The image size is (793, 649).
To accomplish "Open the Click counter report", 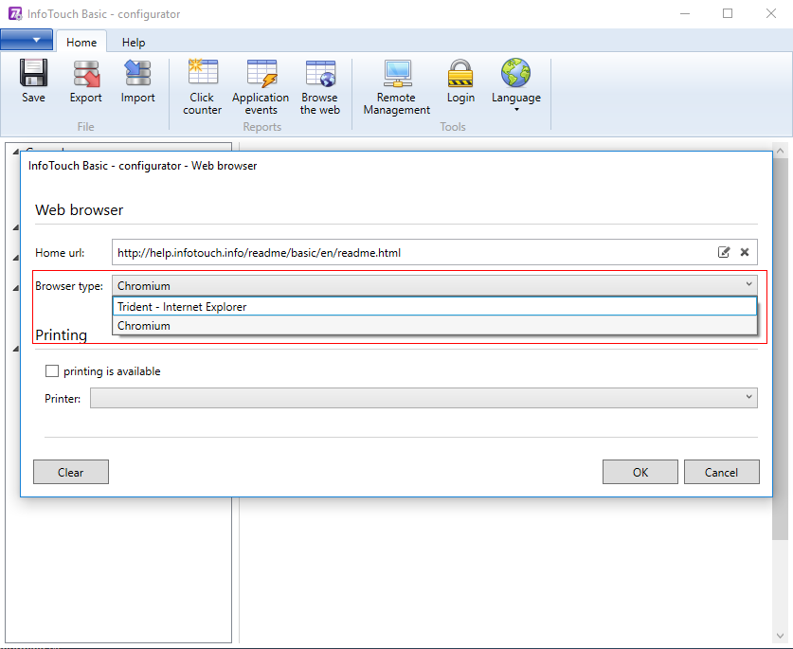I will (203, 87).
